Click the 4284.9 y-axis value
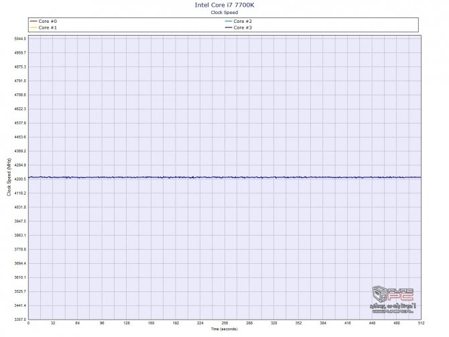The width and height of the screenshot is (449, 337). pos(20,165)
